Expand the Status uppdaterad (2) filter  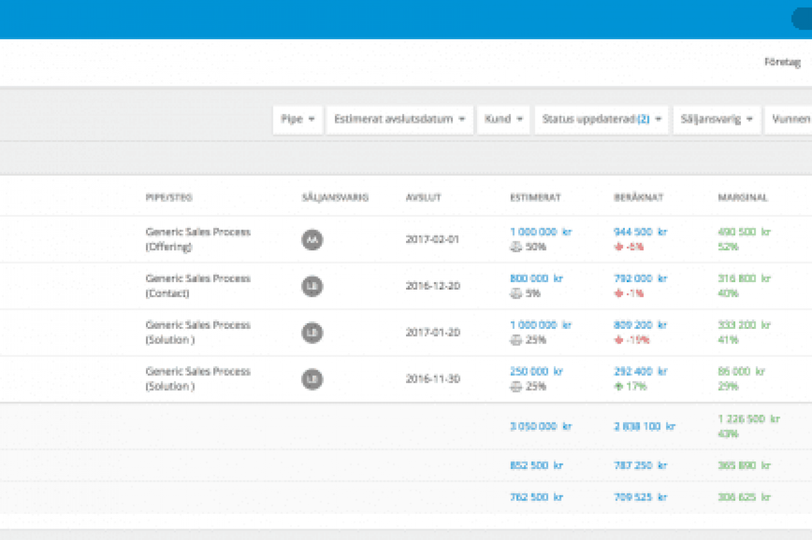(x=601, y=119)
